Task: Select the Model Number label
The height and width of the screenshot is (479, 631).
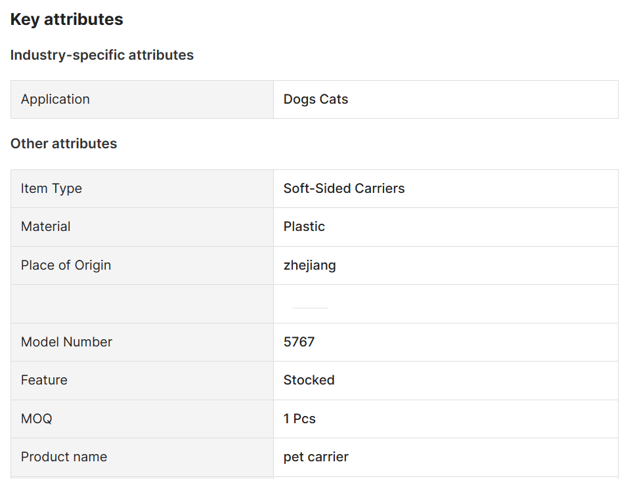Action: tap(66, 342)
